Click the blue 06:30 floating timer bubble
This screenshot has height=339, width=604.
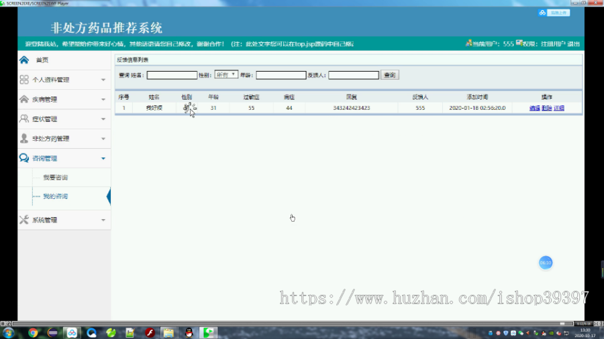[546, 263]
